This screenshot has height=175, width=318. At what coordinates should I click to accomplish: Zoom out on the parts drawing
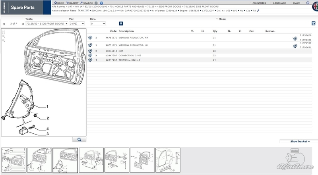4,40
